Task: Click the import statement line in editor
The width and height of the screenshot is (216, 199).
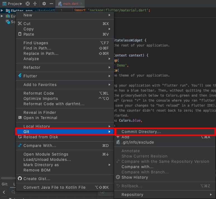Action: coord(112,10)
